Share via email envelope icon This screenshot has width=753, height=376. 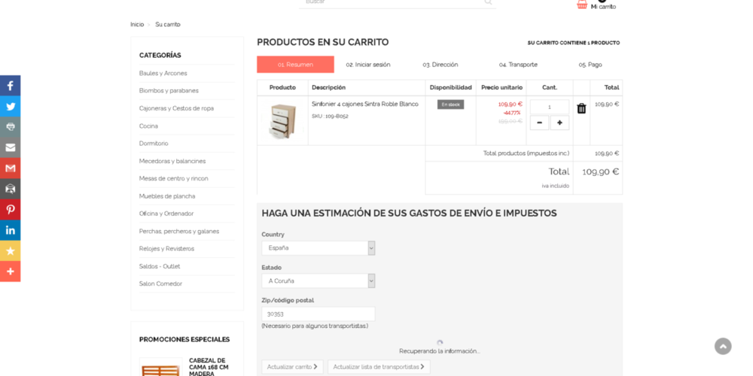pos(10,147)
